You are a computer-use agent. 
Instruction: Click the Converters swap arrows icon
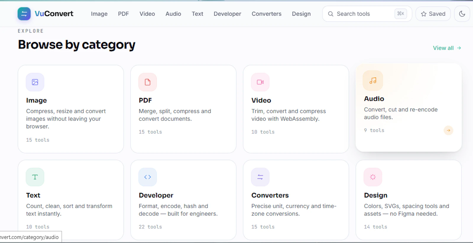[x=260, y=177]
